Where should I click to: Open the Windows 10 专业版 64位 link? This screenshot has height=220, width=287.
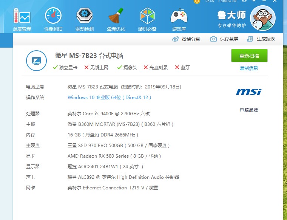click(109, 98)
